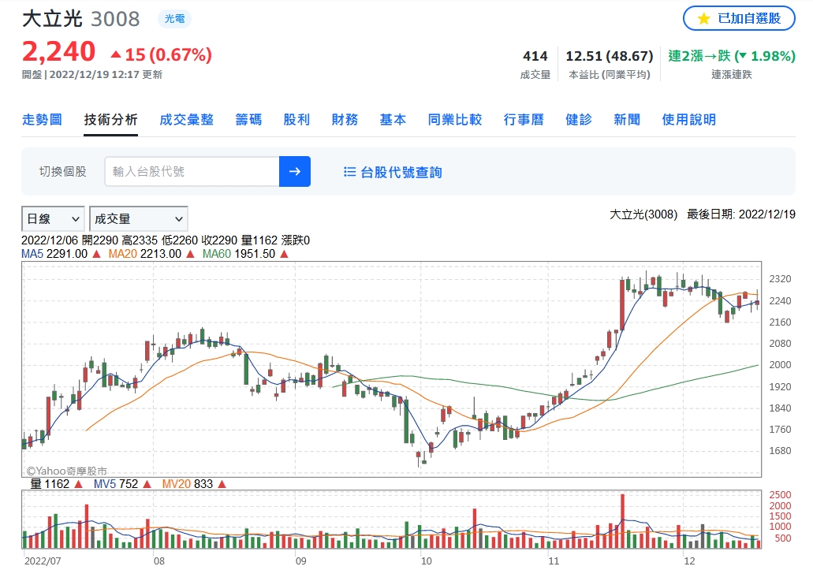
Task: Click the 最後日期: 2022/12/19 text
Action: coord(741,214)
